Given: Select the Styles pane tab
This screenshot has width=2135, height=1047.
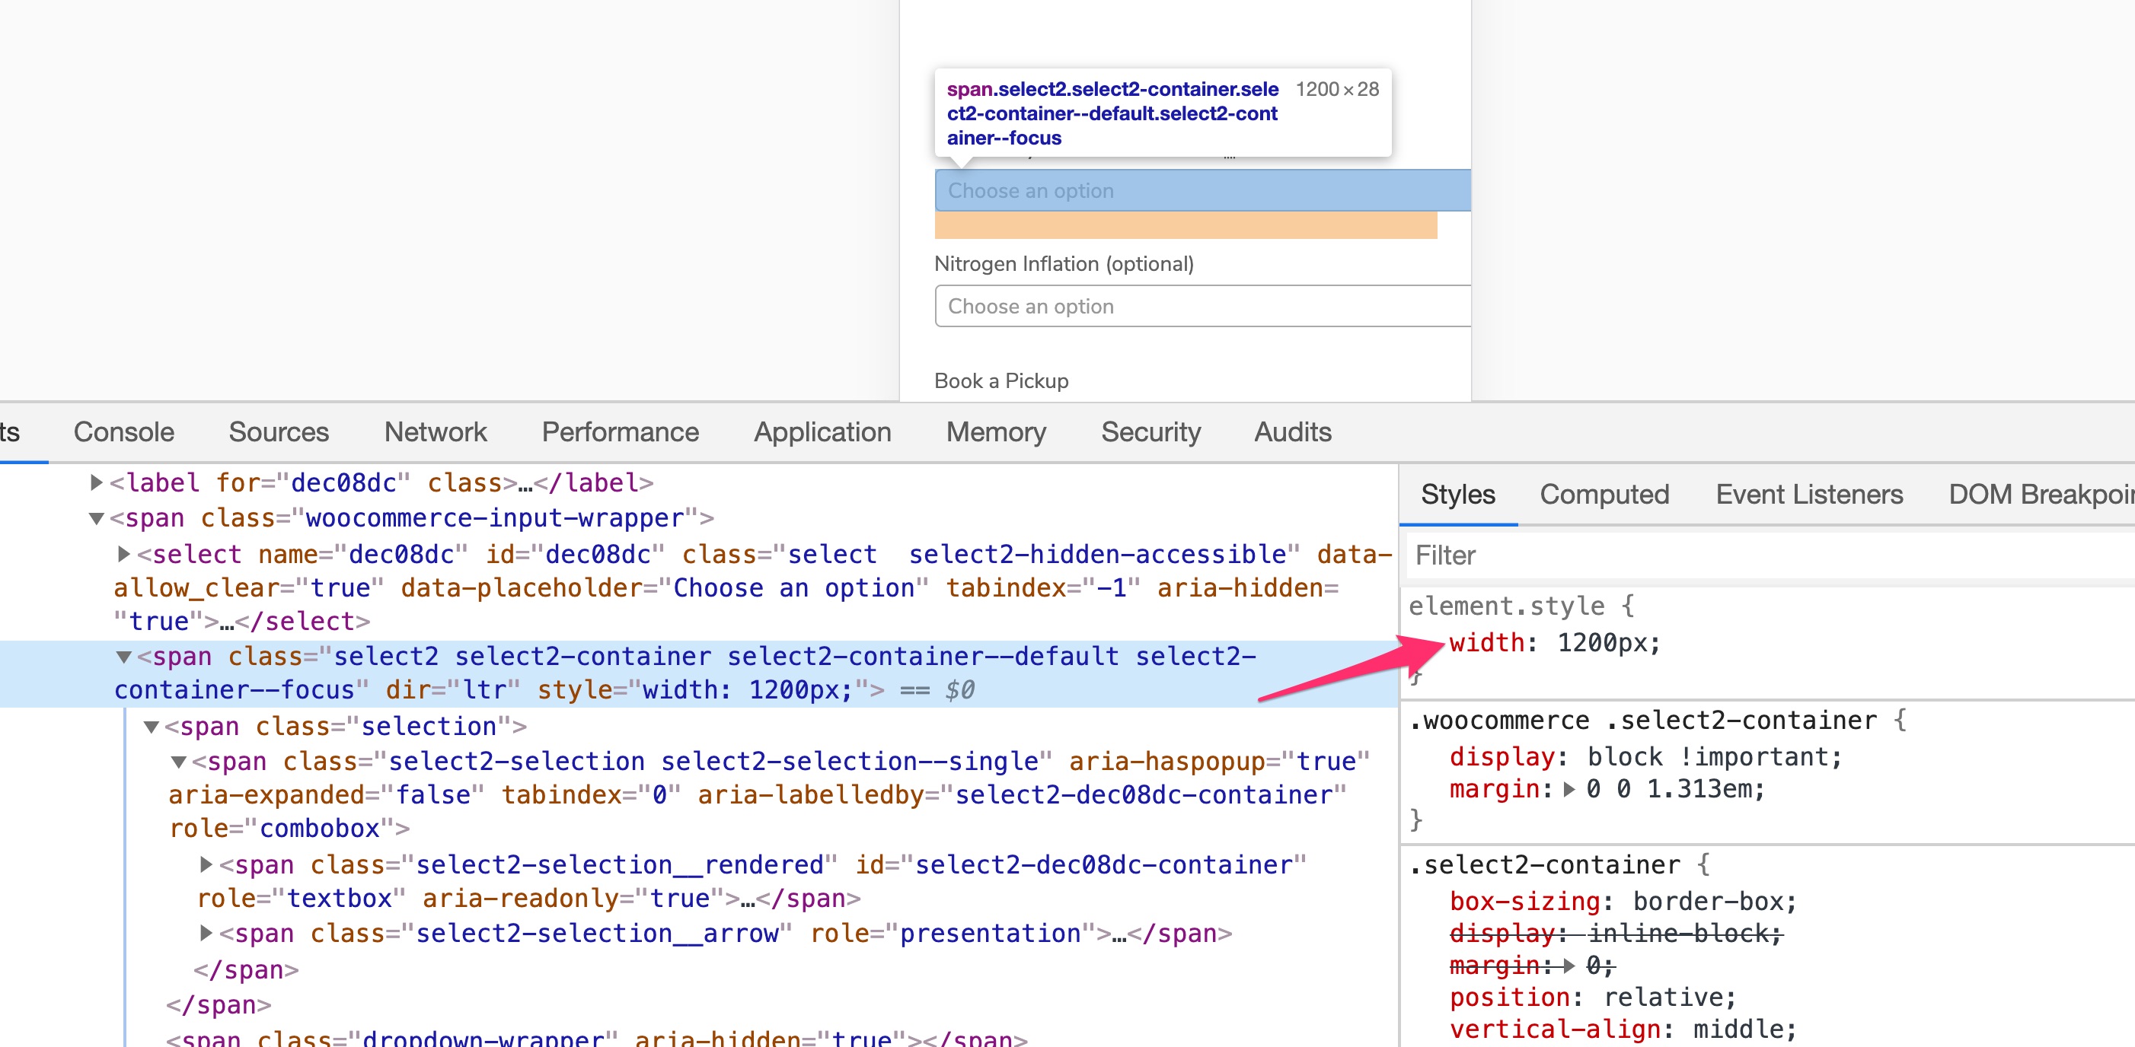Looking at the screenshot, I should click(1458, 495).
